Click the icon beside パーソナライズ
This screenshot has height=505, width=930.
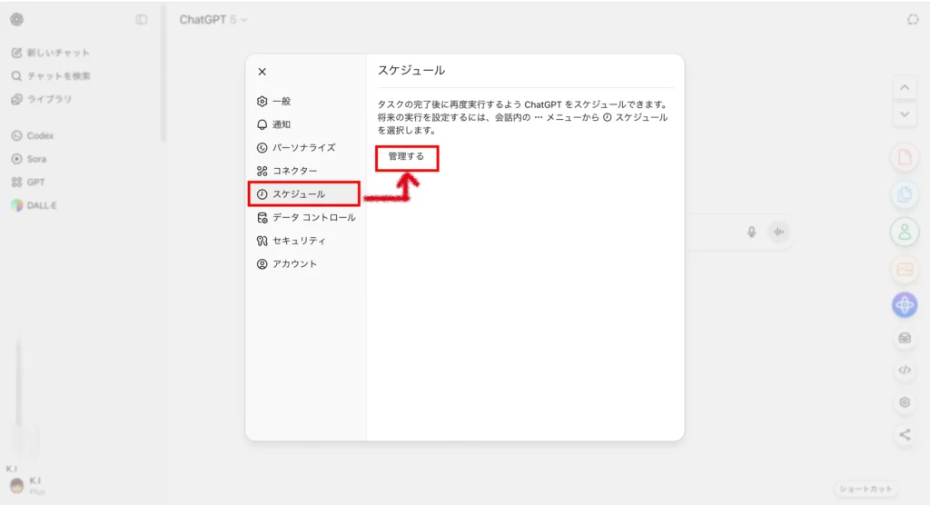(262, 148)
